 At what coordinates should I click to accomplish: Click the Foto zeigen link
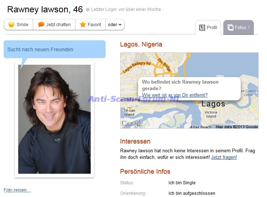tap(17, 190)
